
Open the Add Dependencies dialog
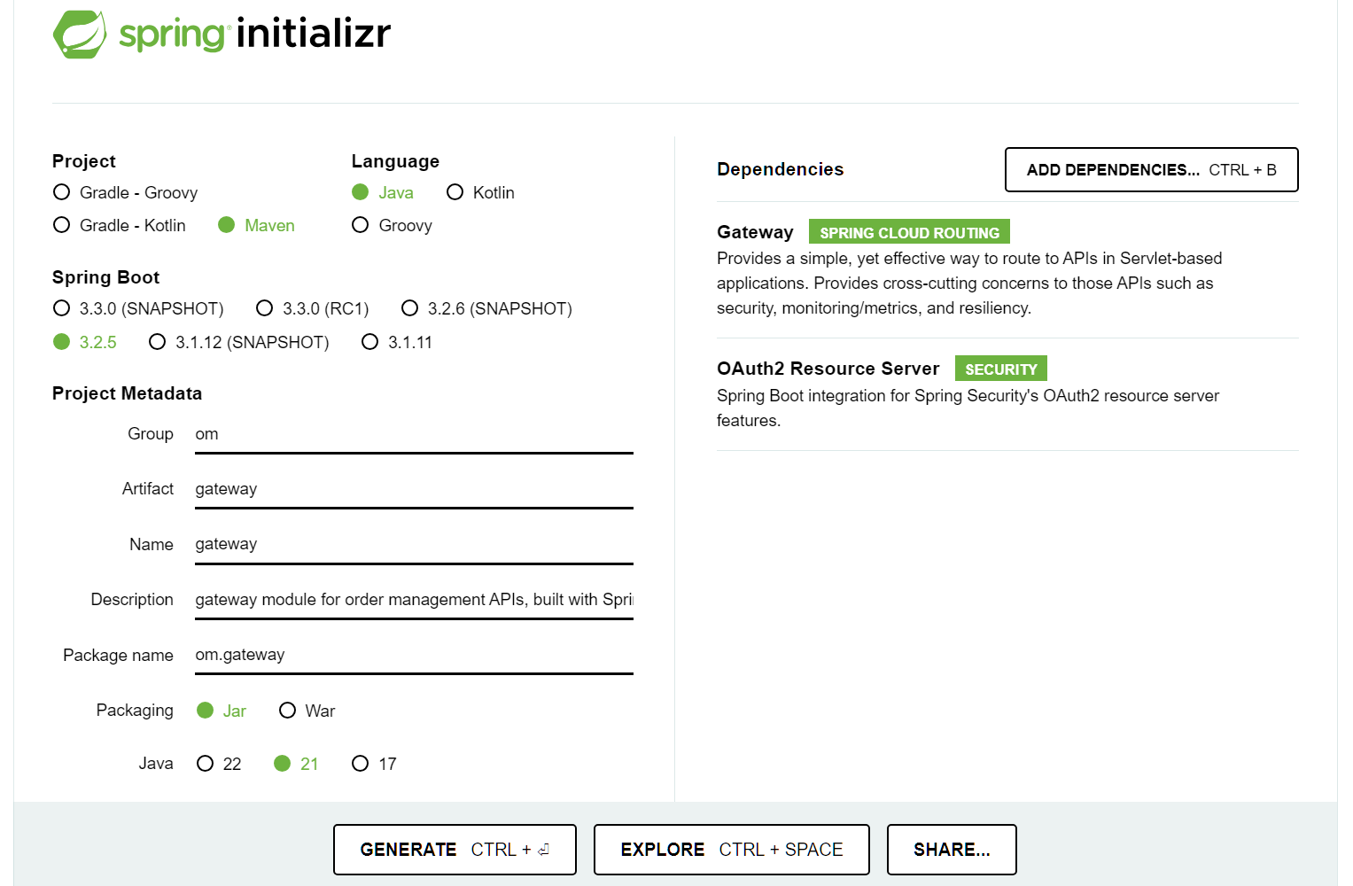coord(1151,169)
